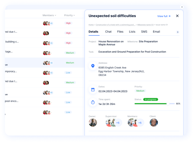Click the Home breadcrumb link

[91, 25]
